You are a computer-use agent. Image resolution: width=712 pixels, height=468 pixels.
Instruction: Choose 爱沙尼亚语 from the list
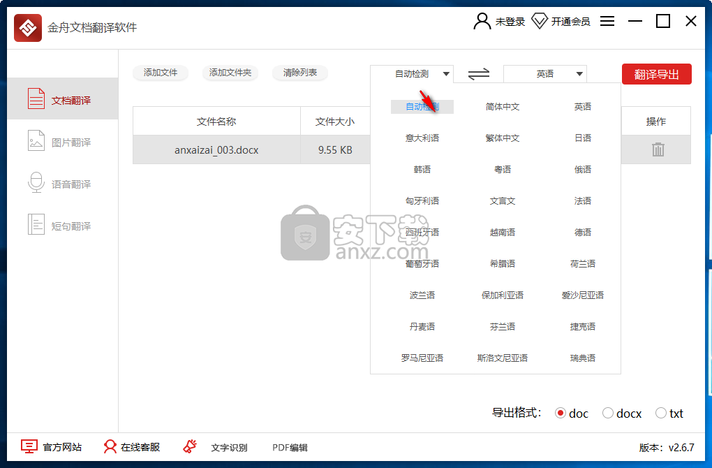(x=583, y=295)
